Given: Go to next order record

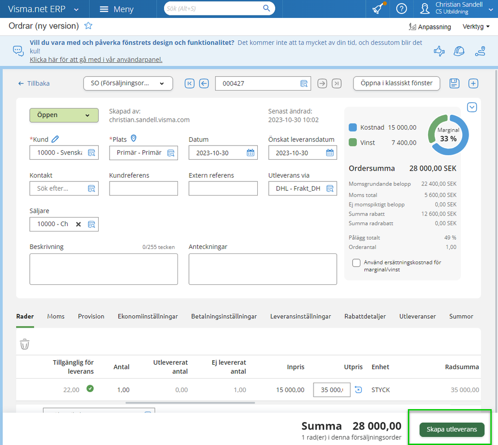Looking at the screenshot, I should click(322, 84).
